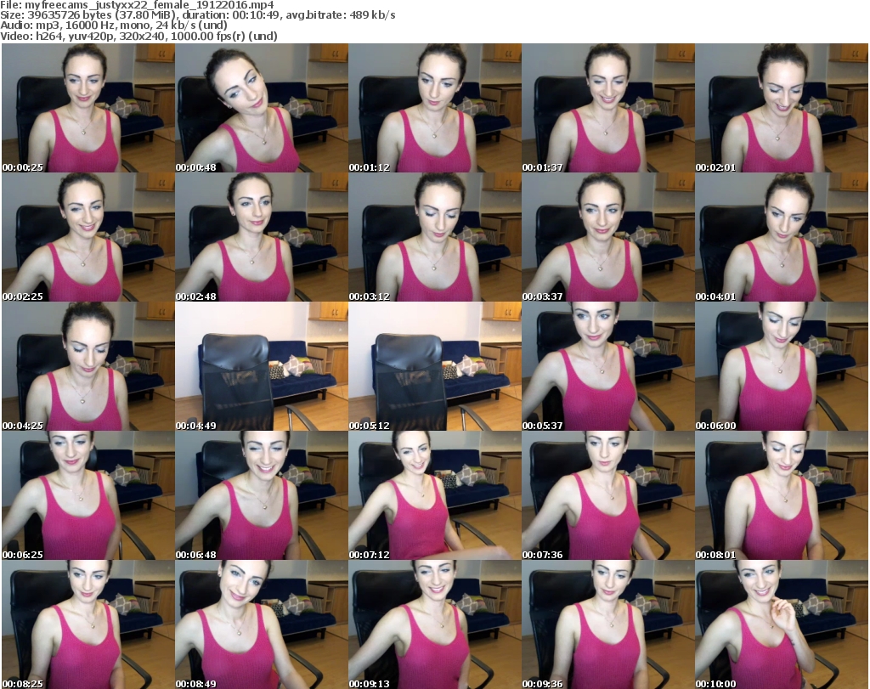Select the frame stamped 00:09:13
The width and height of the screenshot is (870, 689).
click(x=434, y=624)
